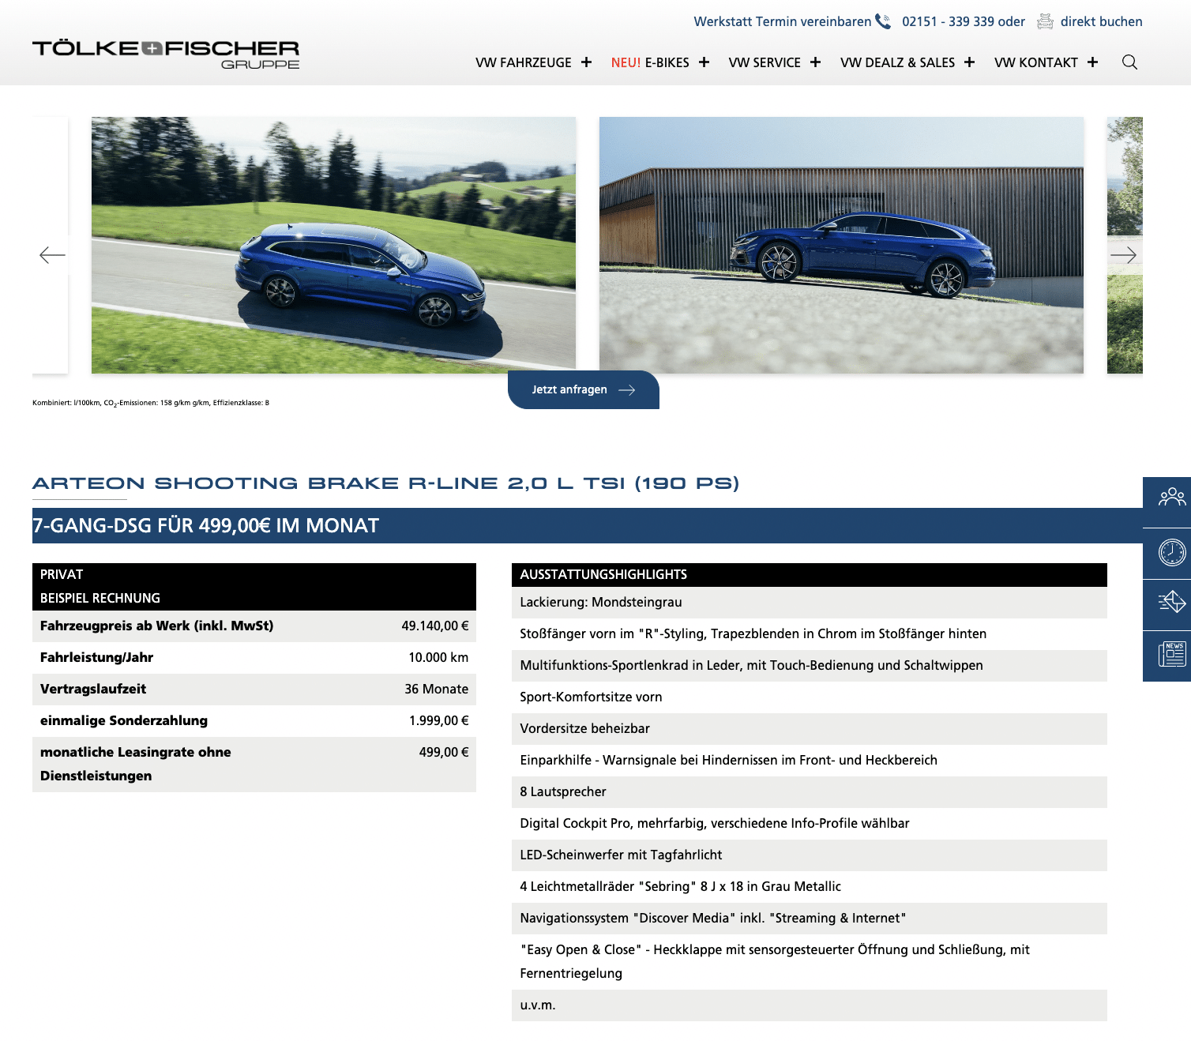Expand plus next to VW Fahrzeuge

(586, 62)
